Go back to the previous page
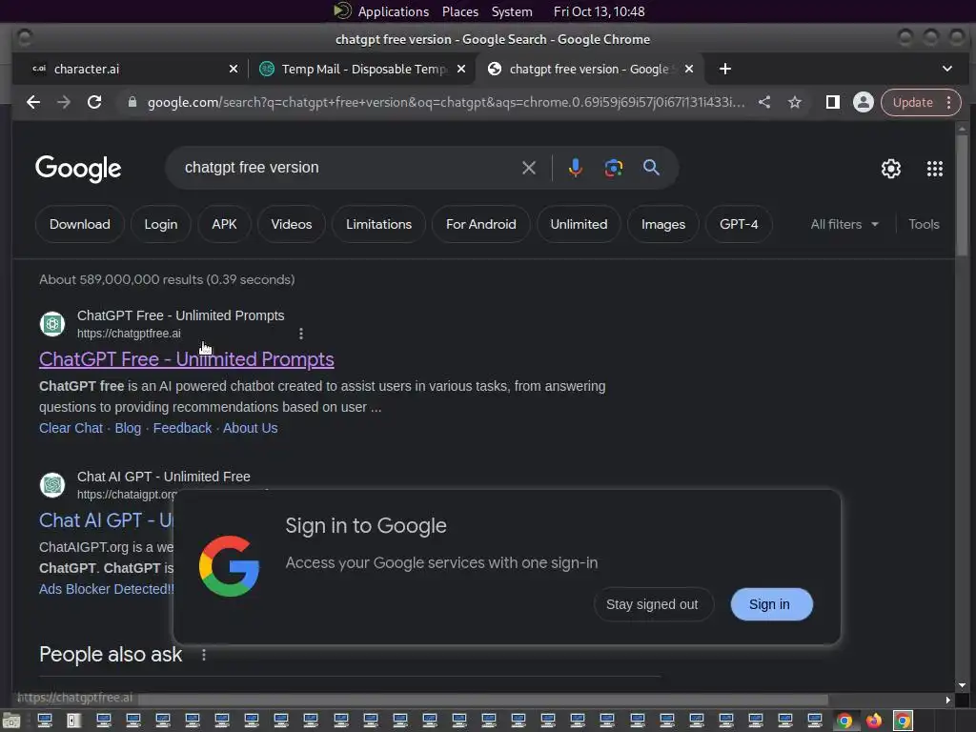 (33, 102)
